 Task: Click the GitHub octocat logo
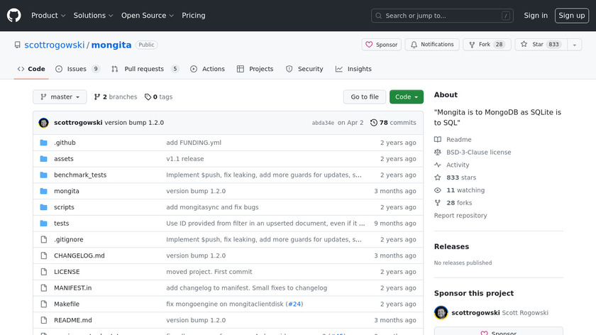click(x=14, y=15)
